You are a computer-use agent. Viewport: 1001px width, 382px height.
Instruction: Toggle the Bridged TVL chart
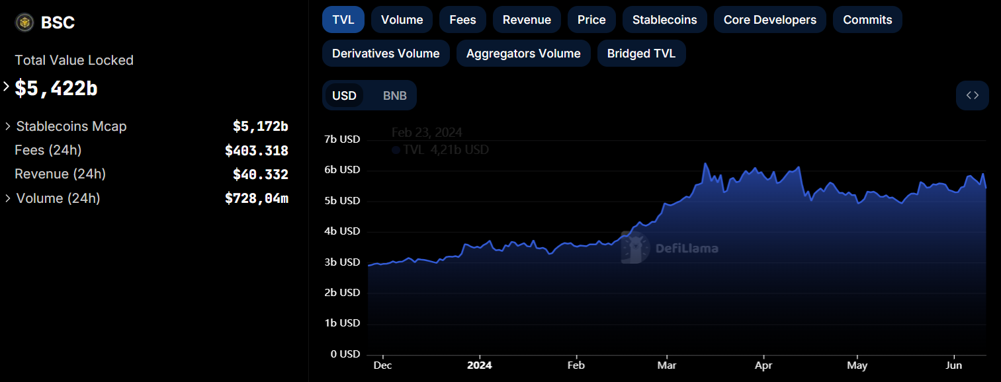click(x=641, y=54)
